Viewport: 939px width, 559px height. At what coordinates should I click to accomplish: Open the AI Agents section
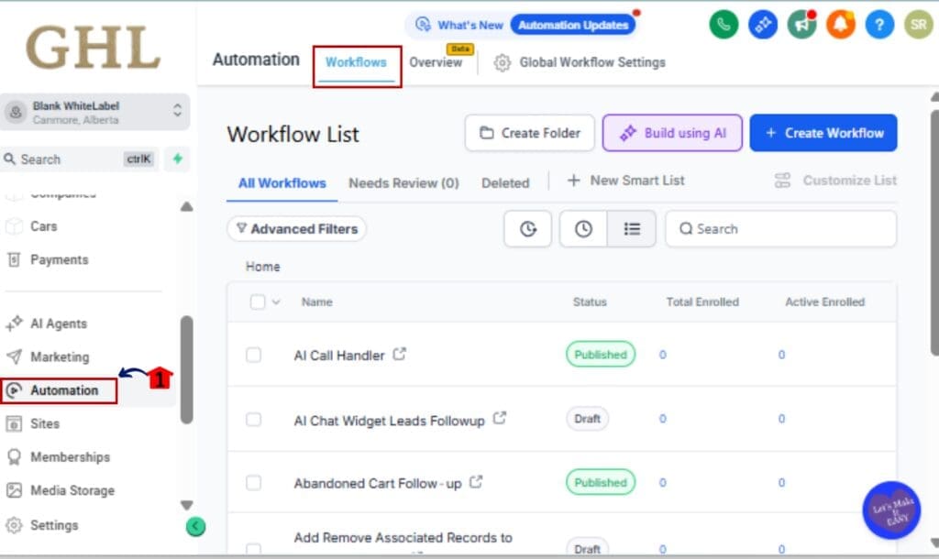(x=61, y=323)
